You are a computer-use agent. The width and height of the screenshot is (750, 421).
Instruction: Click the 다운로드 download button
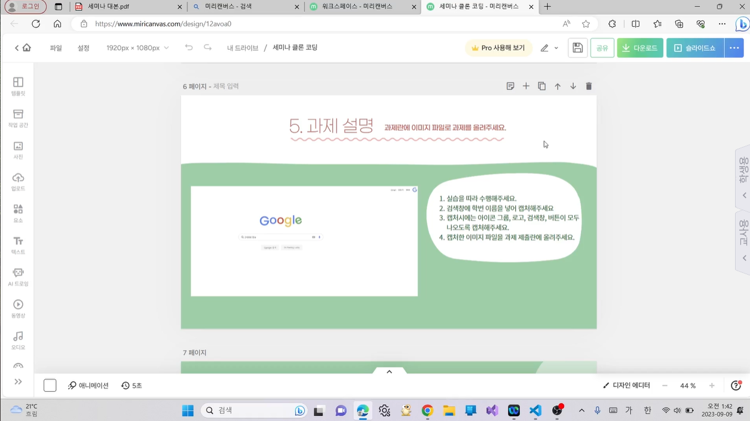pos(639,48)
